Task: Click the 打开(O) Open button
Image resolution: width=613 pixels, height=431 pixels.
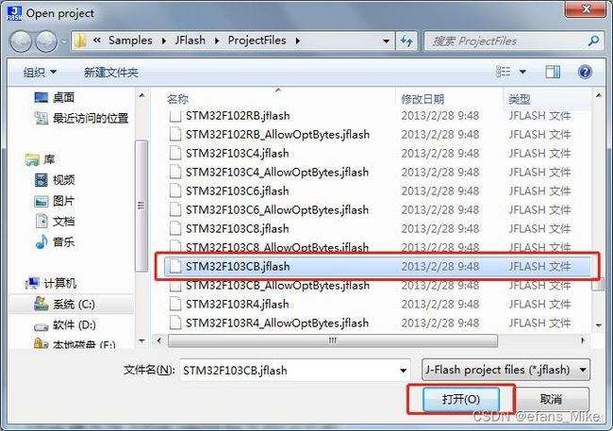Action: click(x=461, y=399)
